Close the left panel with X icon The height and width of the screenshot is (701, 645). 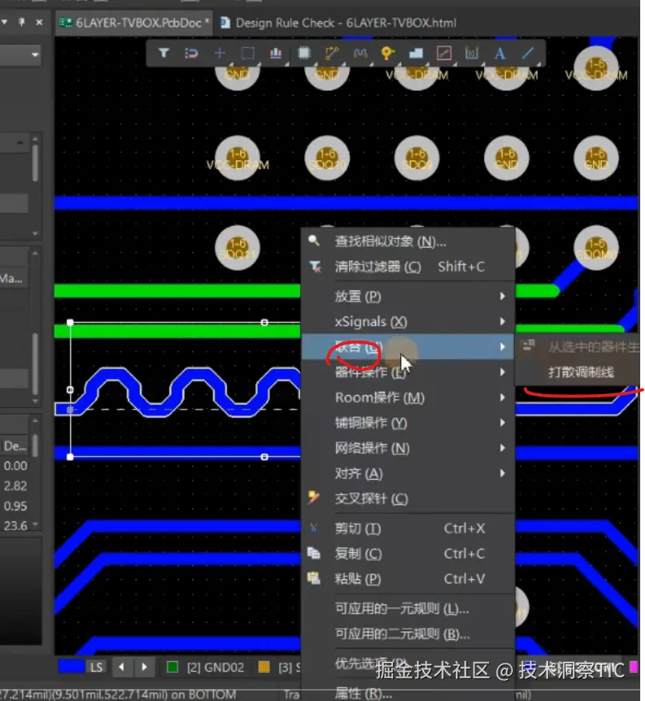click(x=39, y=22)
